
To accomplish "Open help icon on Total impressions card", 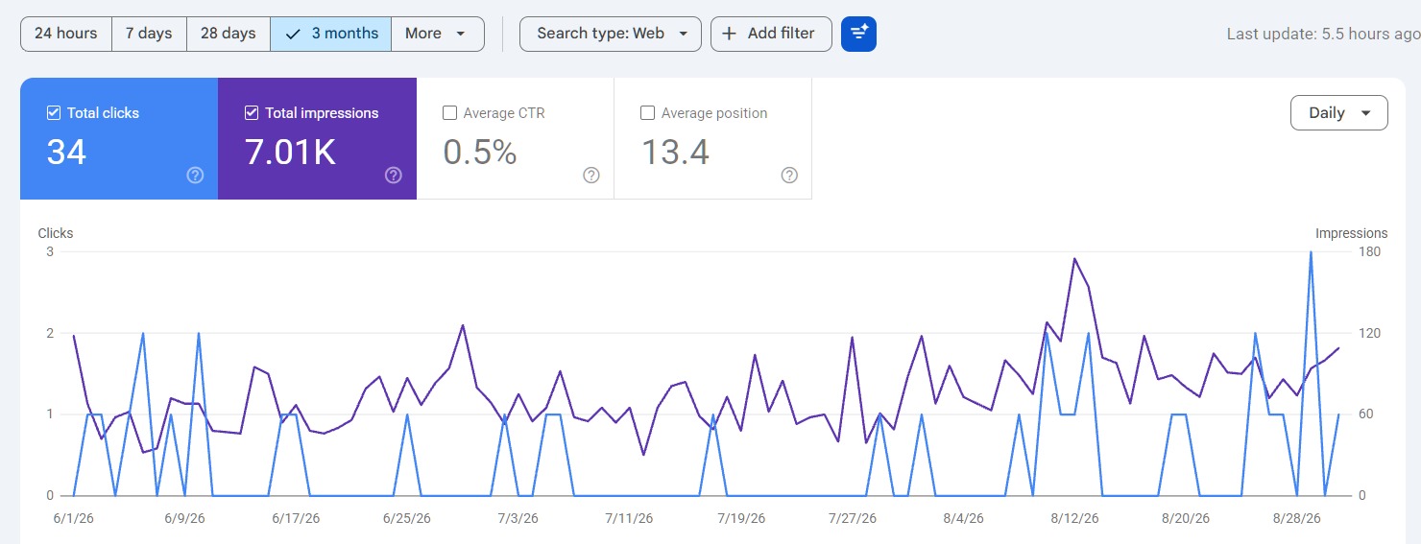I will (394, 176).
